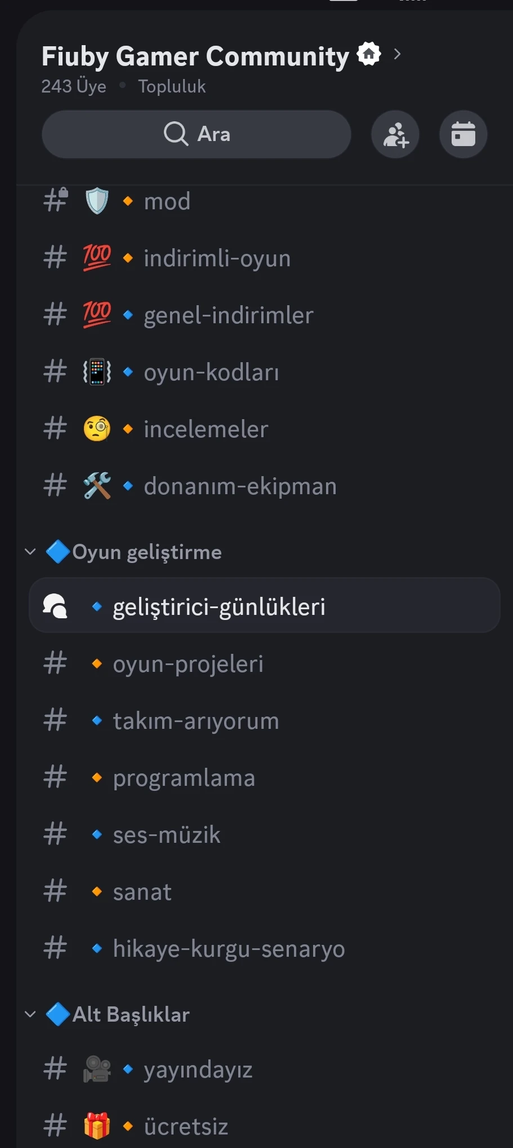513x1148 pixels.
Task: Tap the Ara search field
Action: coord(197,134)
